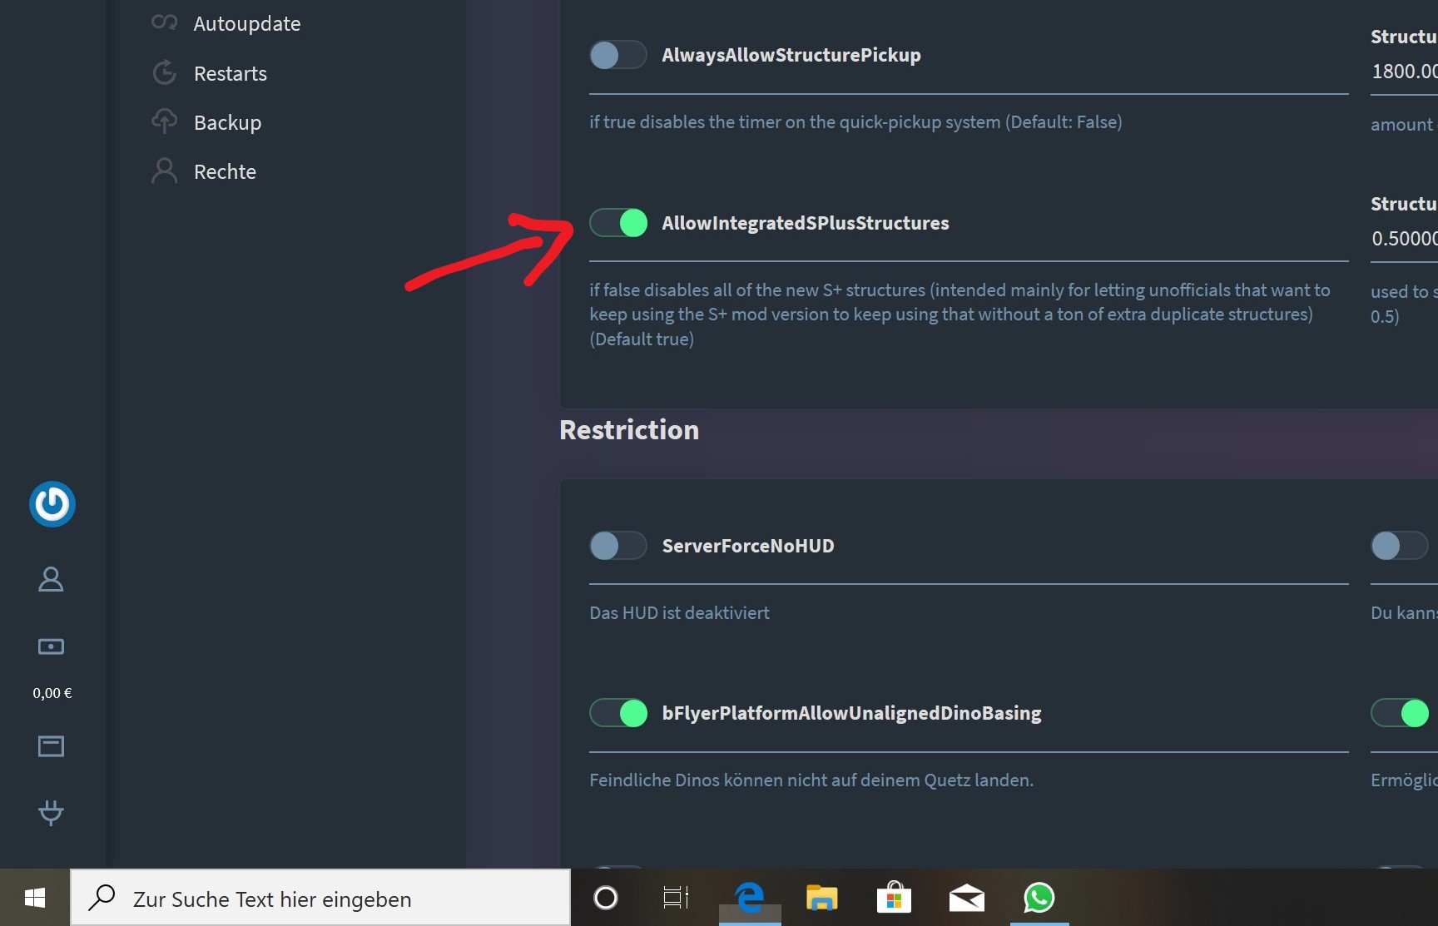This screenshot has width=1438, height=926.
Task: Click the Backup cloud upload icon
Action: coord(165,121)
